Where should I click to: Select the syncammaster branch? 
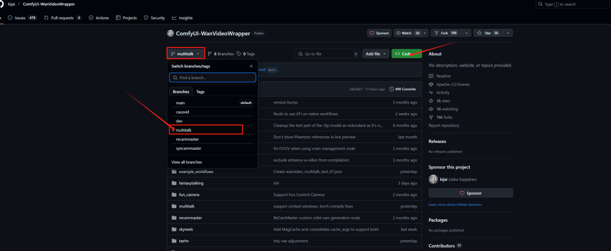click(212, 148)
